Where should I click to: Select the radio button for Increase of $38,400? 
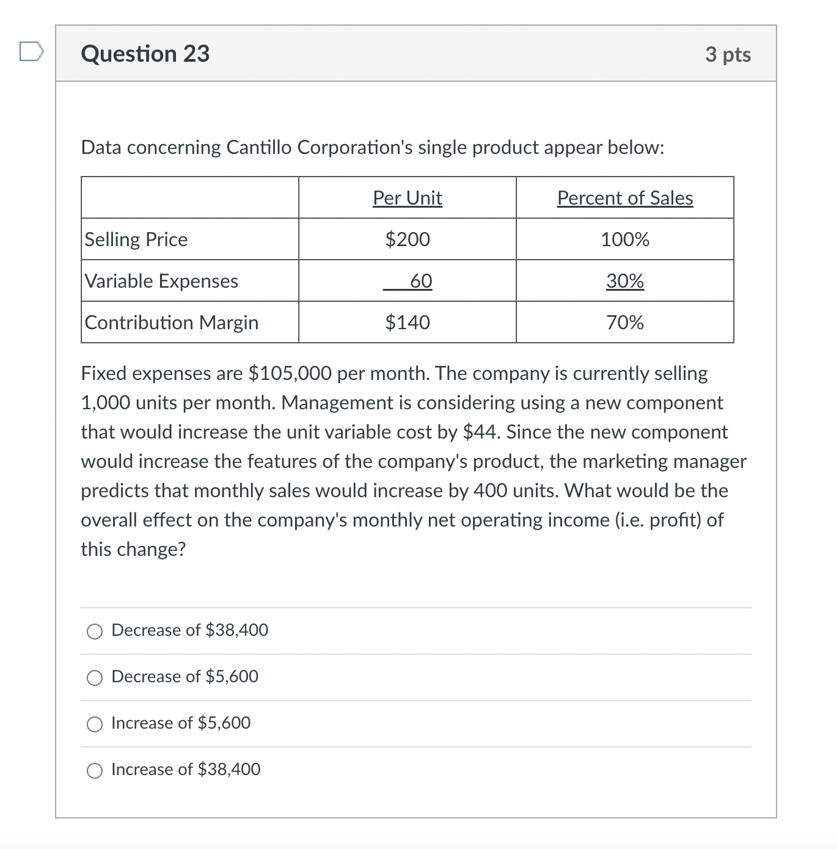click(94, 771)
